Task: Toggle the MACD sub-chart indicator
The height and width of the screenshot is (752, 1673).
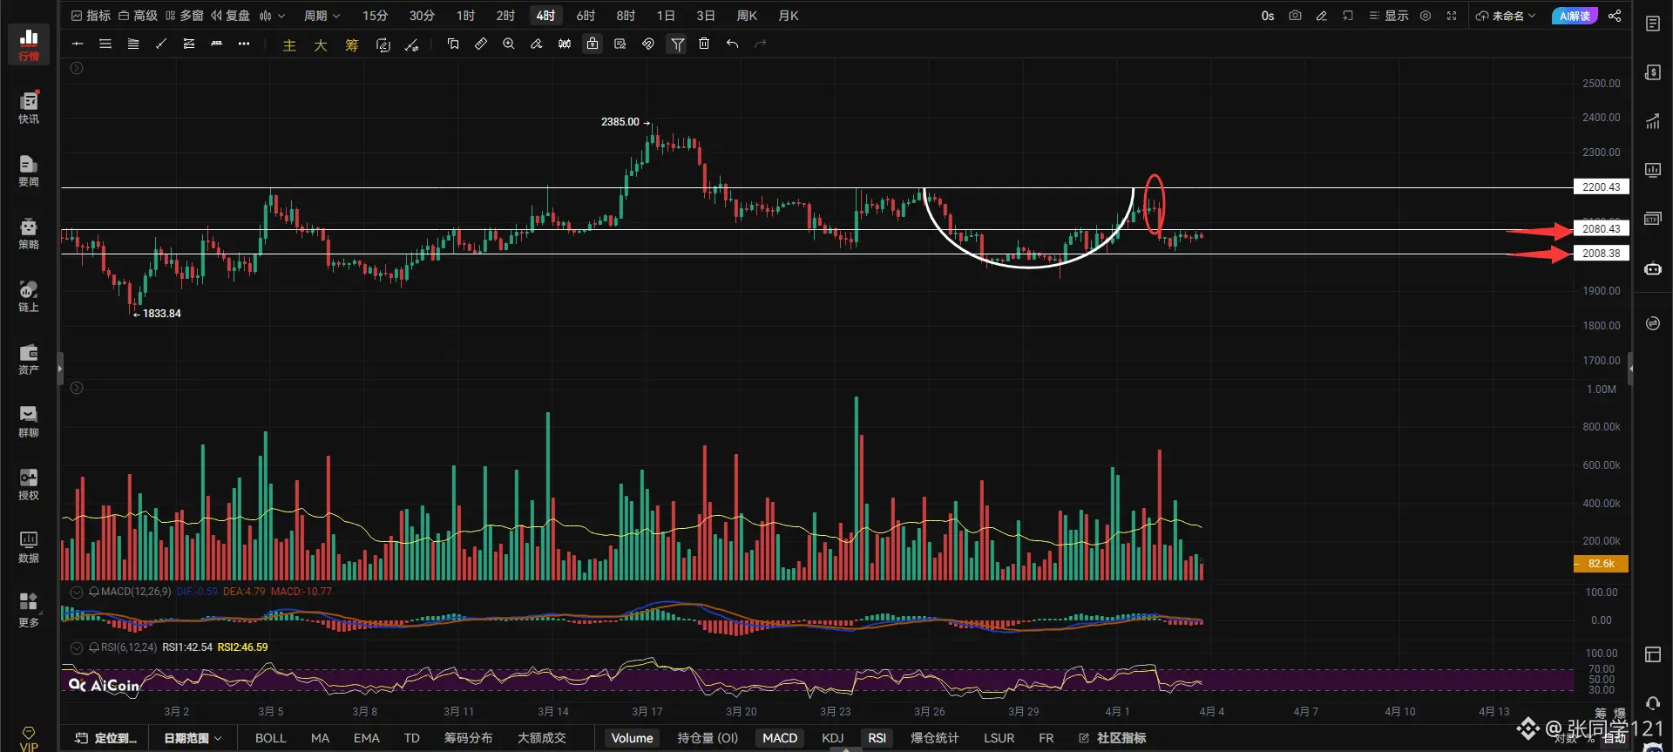Action: 780,738
